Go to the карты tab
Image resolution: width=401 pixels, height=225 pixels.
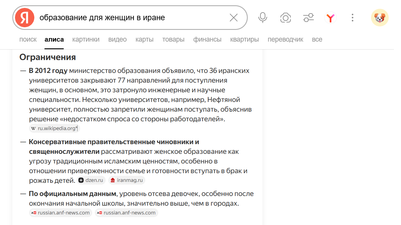pos(144,40)
